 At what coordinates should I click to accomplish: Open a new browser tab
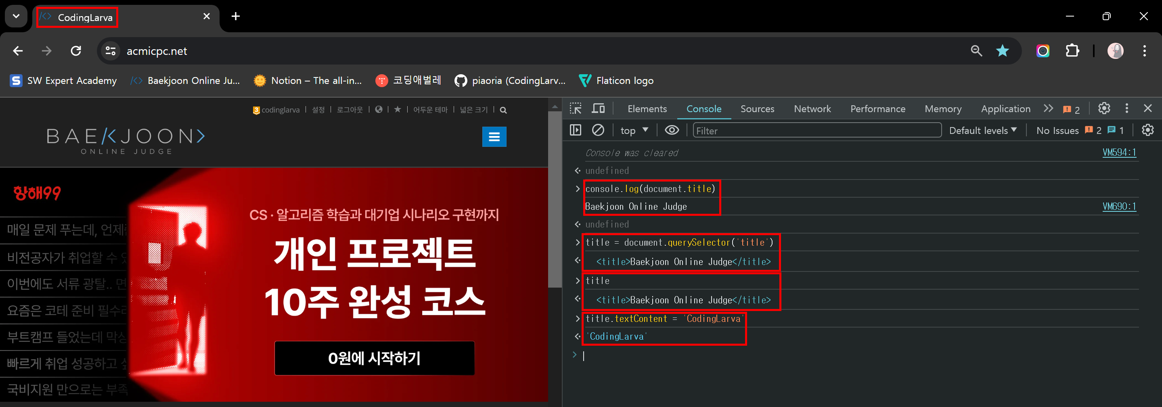coord(235,17)
